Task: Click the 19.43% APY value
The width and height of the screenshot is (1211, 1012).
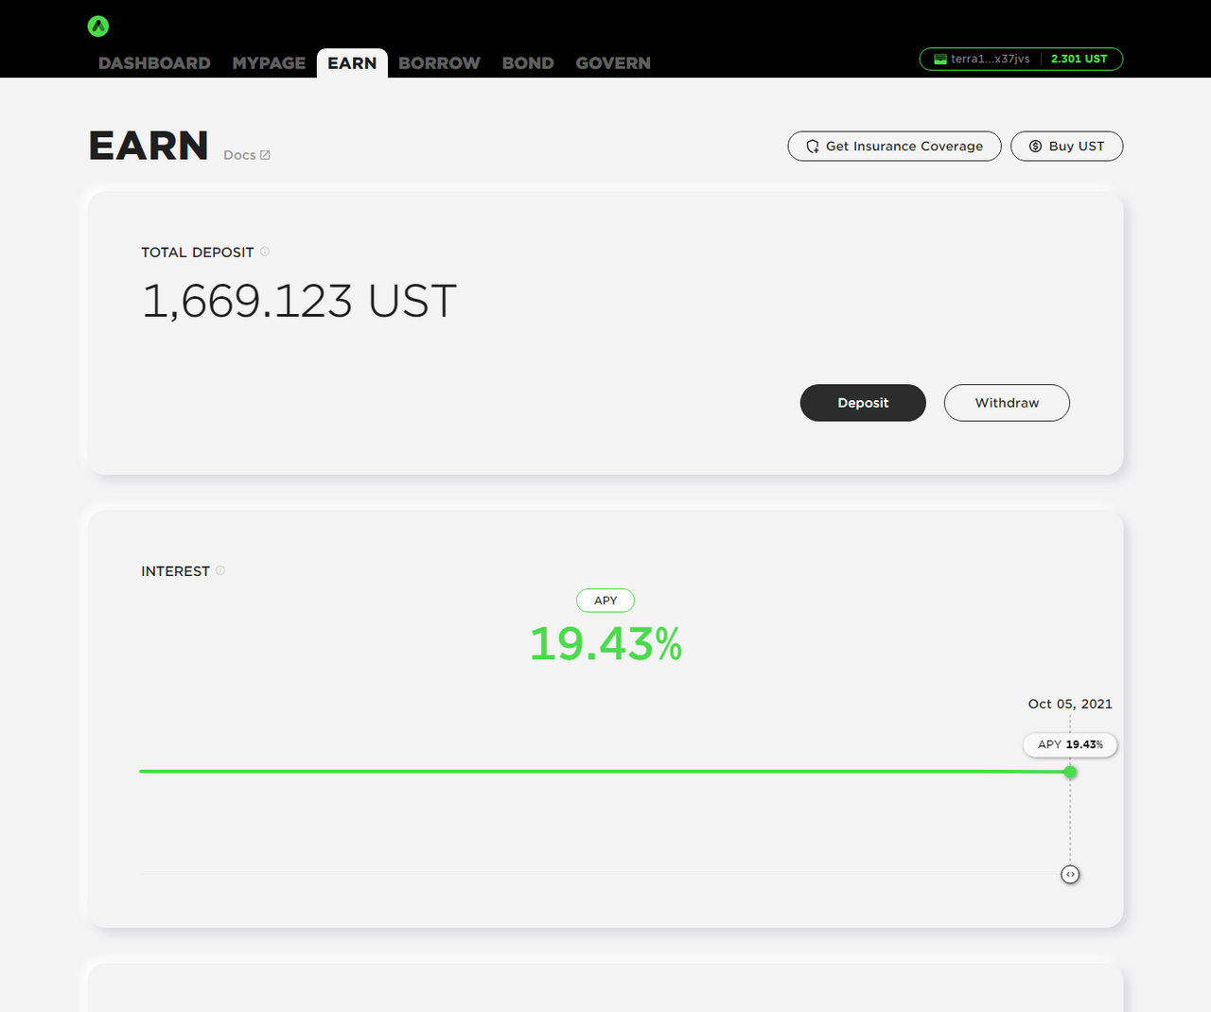Action: [x=605, y=644]
